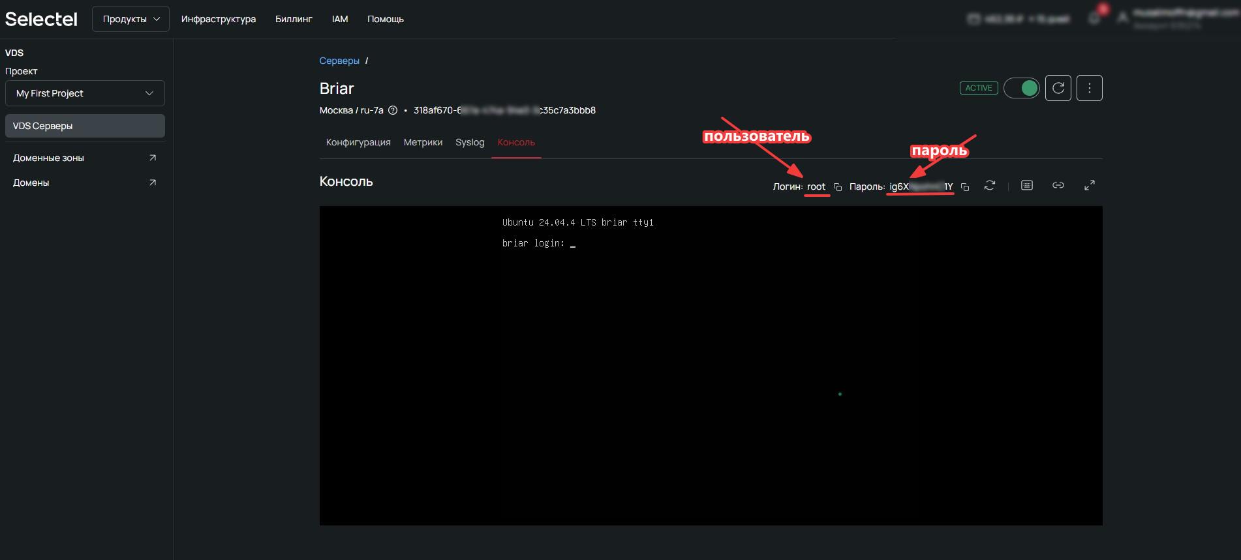Reboot the Briar server with reload button
Screen dimensions: 1241x560
click(x=1058, y=88)
